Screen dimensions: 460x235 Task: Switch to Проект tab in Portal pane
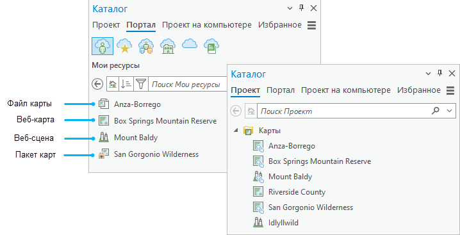click(x=106, y=25)
